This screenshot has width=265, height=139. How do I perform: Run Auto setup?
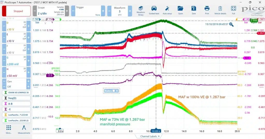[x=167, y=10]
